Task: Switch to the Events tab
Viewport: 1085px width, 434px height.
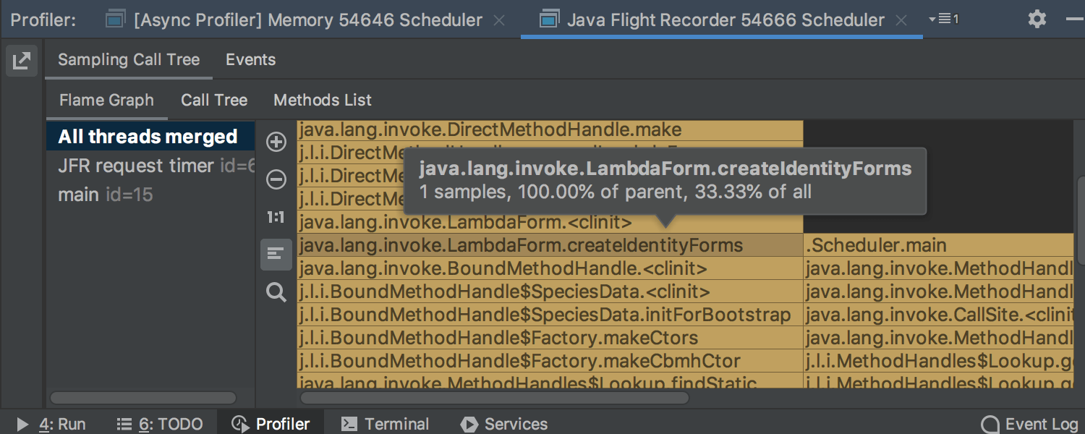Action: [250, 59]
